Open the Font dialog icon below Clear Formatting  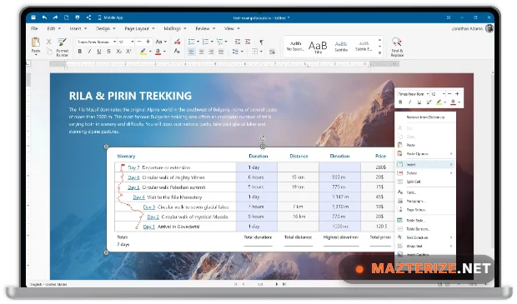pyautogui.click(x=177, y=51)
